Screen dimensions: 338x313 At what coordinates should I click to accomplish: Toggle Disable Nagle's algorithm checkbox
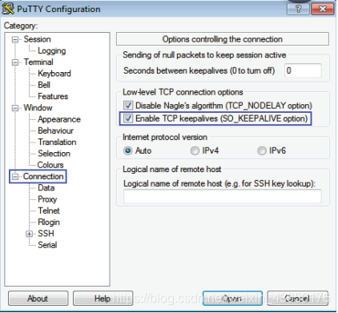[x=128, y=106]
